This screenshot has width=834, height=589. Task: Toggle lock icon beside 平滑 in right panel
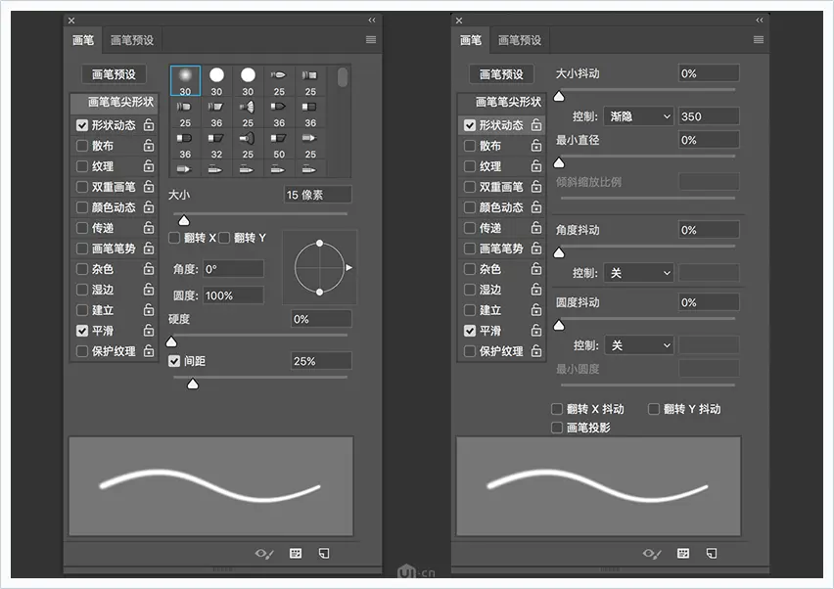click(x=536, y=330)
